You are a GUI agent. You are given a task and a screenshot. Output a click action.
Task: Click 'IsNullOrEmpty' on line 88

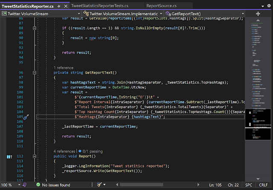149,28
